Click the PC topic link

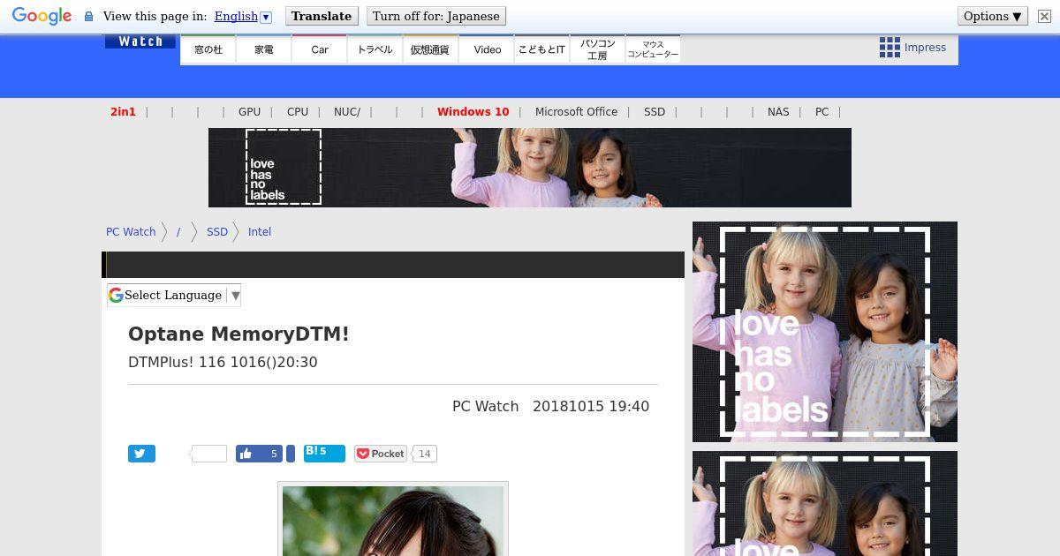coord(821,112)
